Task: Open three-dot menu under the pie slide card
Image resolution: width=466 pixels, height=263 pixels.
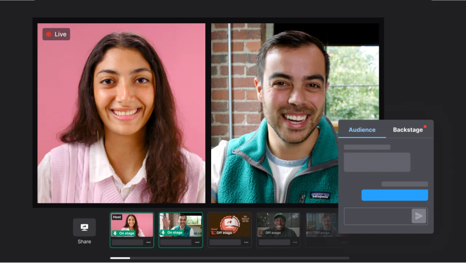Action: pos(246,243)
